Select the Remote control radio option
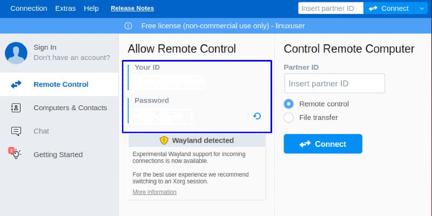 coord(289,104)
